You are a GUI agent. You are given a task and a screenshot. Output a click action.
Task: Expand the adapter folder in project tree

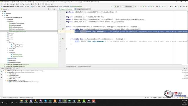(6, 19)
